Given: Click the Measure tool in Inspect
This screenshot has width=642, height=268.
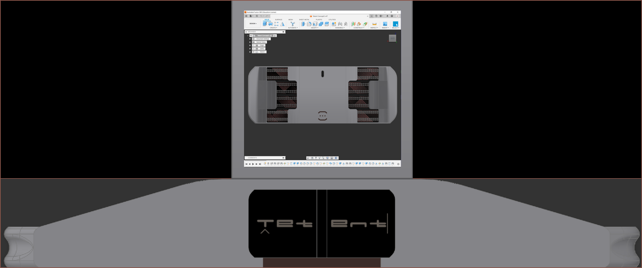Looking at the screenshot, I should click(x=374, y=24).
